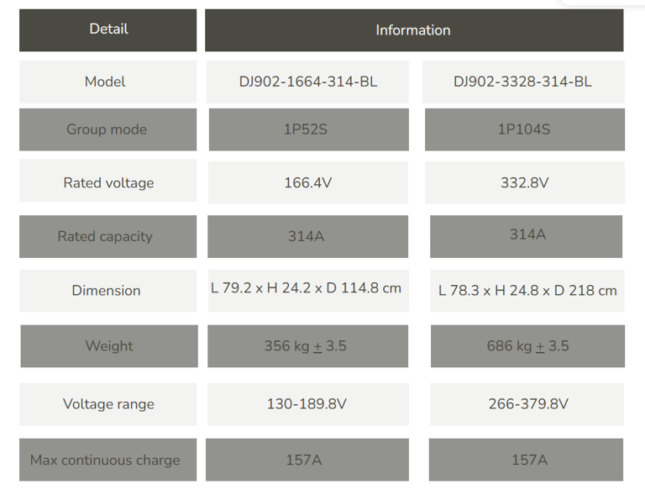Select the 686 kg weight cell
The width and height of the screenshot is (645, 490).
(x=527, y=346)
